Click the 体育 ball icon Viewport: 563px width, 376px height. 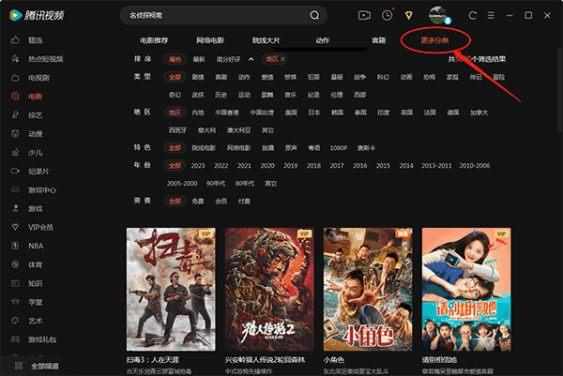coord(15,264)
